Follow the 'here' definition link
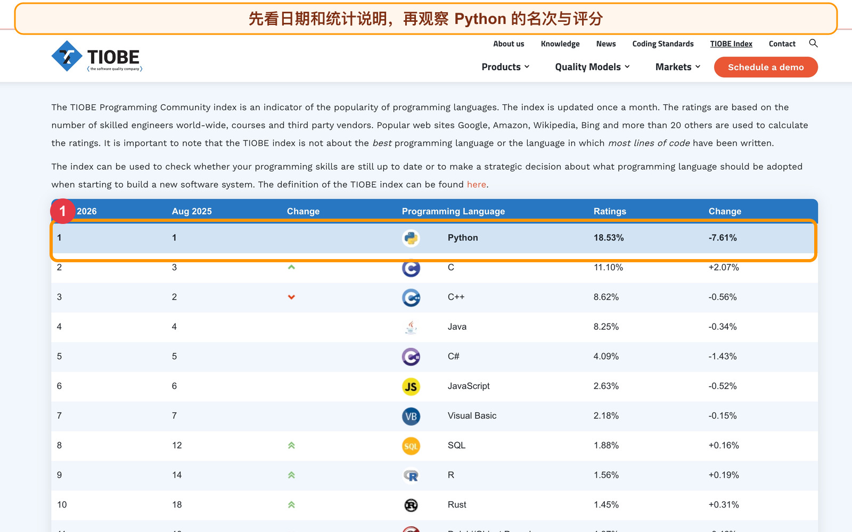 (x=476, y=185)
